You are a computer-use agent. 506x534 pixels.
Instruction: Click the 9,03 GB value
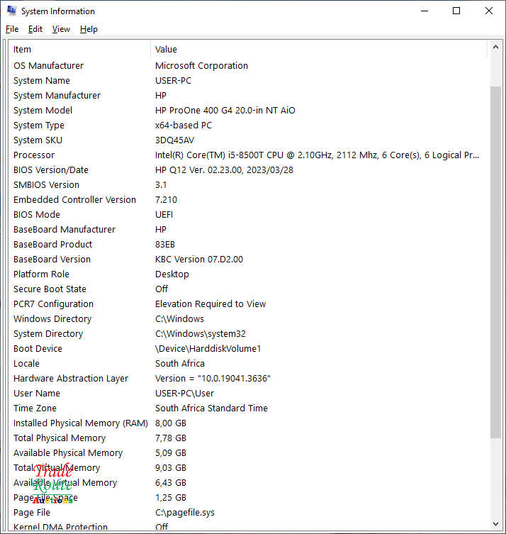point(171,468)
